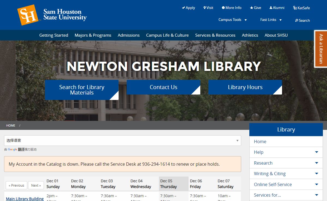The height and width of the screenshot is (201, 327).
Task: Expand Fast Links dropdown
Action: pyautogui.click(x=271, y=20)
